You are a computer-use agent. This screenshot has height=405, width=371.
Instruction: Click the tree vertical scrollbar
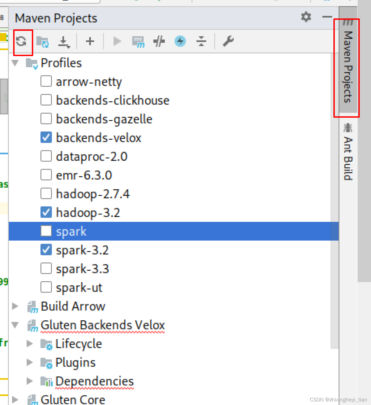[335, 201]
